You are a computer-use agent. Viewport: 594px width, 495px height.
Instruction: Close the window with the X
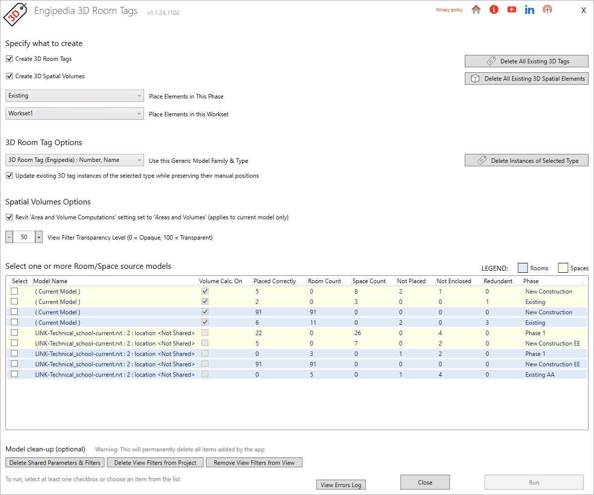click(584, 10)
